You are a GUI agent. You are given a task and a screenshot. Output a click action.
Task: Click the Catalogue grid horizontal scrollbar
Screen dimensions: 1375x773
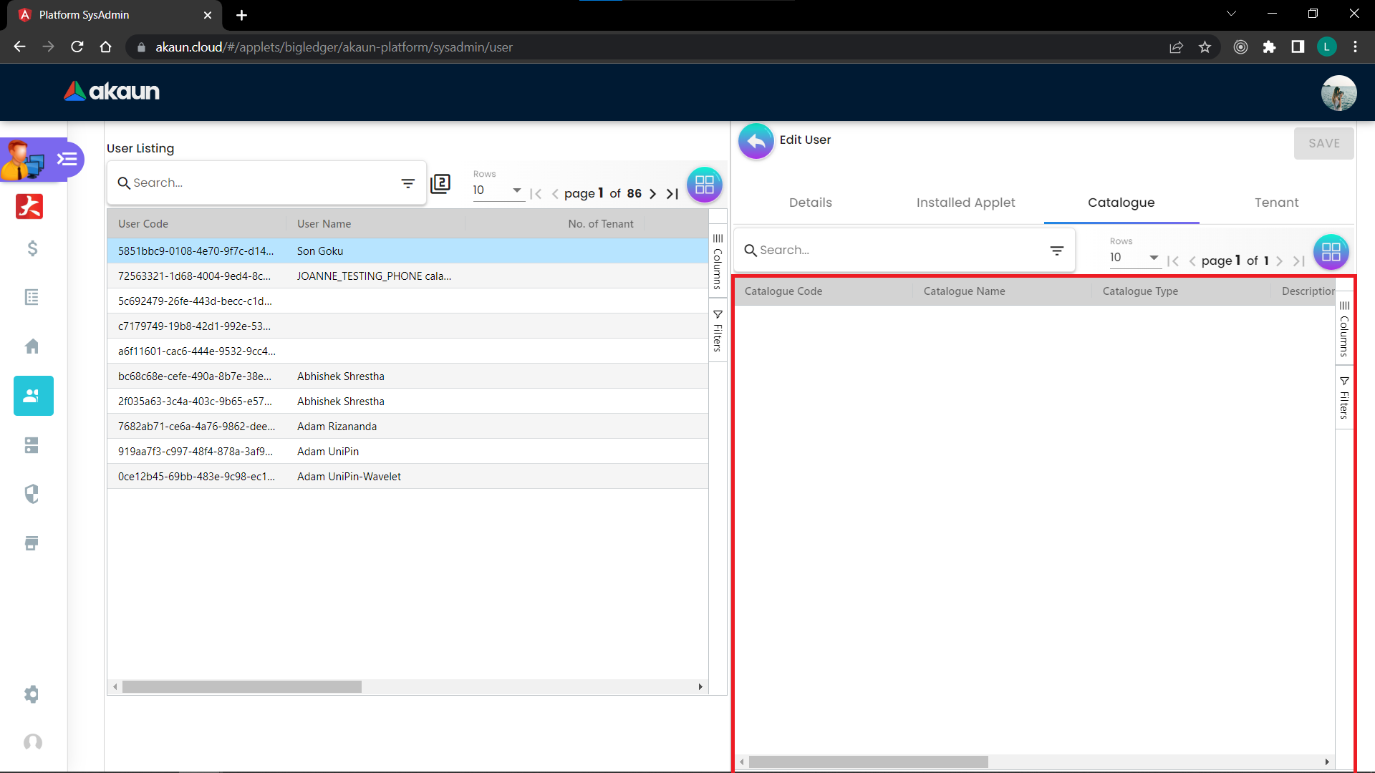(x=868, y=762)
